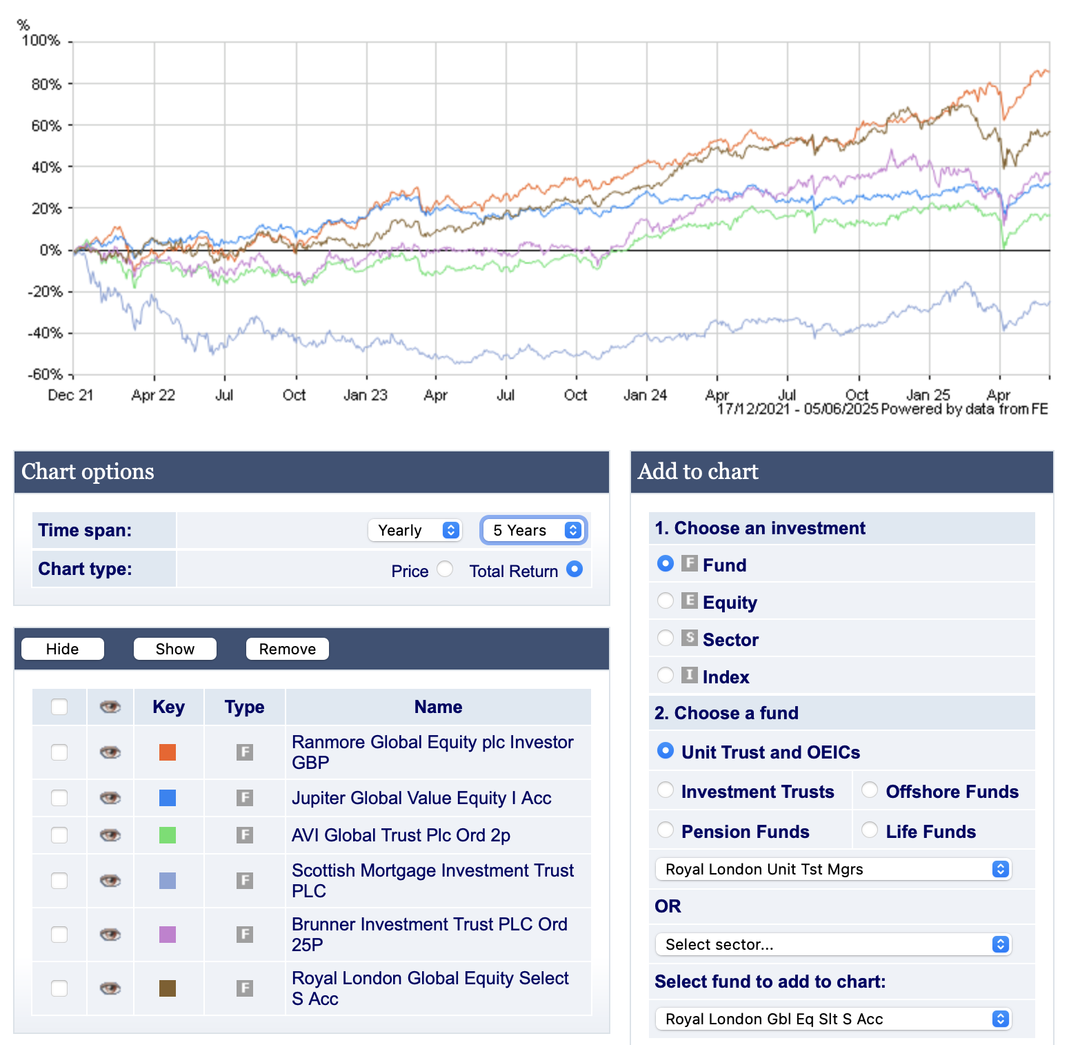Click the blue key swatch for Jupiter
The height and width of the screenshot is (1045, 1069).
tap(168, 798)
